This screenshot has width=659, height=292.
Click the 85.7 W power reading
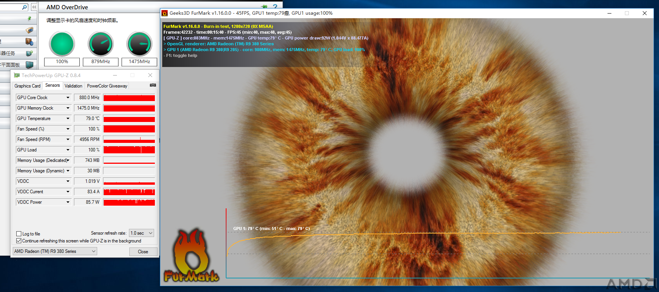88,202
